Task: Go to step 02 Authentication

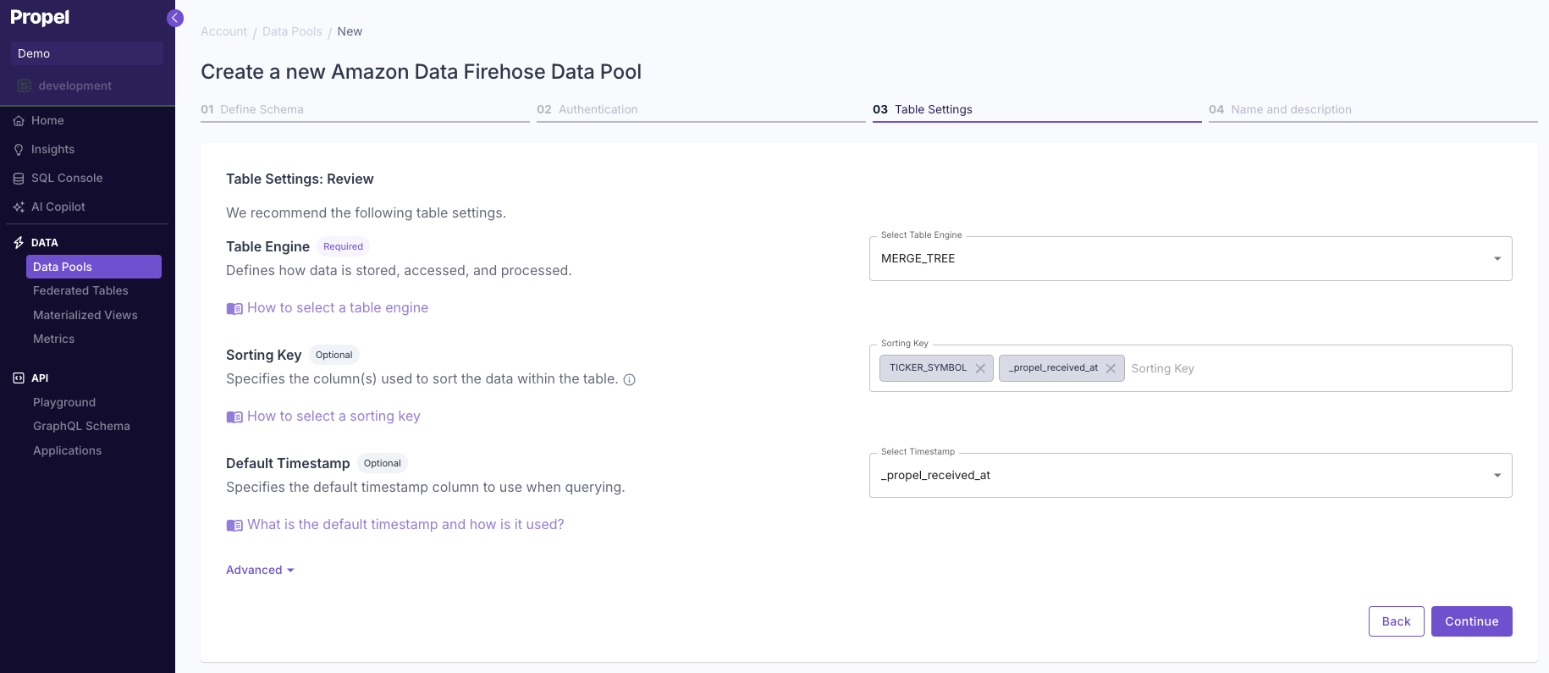Action: click(x=701, y=110)
